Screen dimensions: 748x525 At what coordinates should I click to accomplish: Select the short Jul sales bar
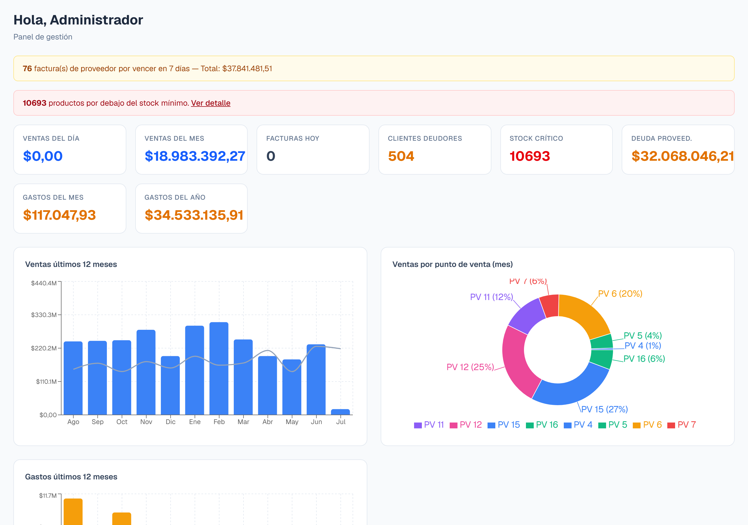(340, 412)
